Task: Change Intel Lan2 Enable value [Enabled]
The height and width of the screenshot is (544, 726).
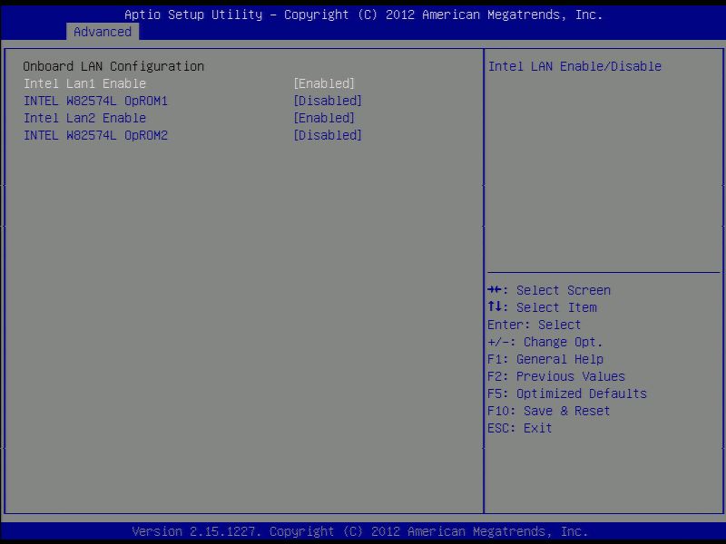Action: click(324, 118)
